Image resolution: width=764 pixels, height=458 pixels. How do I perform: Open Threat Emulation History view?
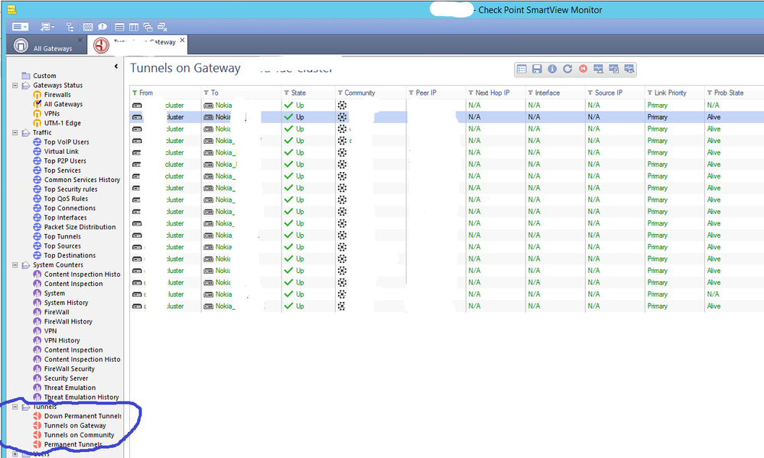pyautogui.click(x=81, y=398)
